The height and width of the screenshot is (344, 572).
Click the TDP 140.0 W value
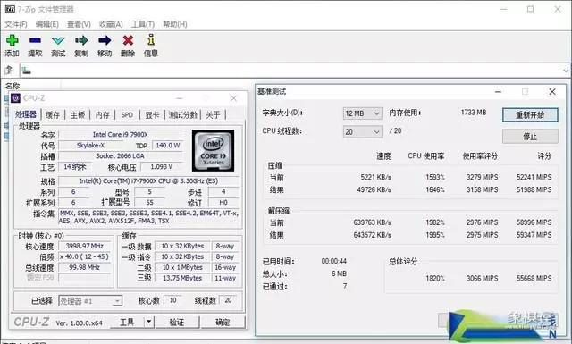(x=167, y=145)
